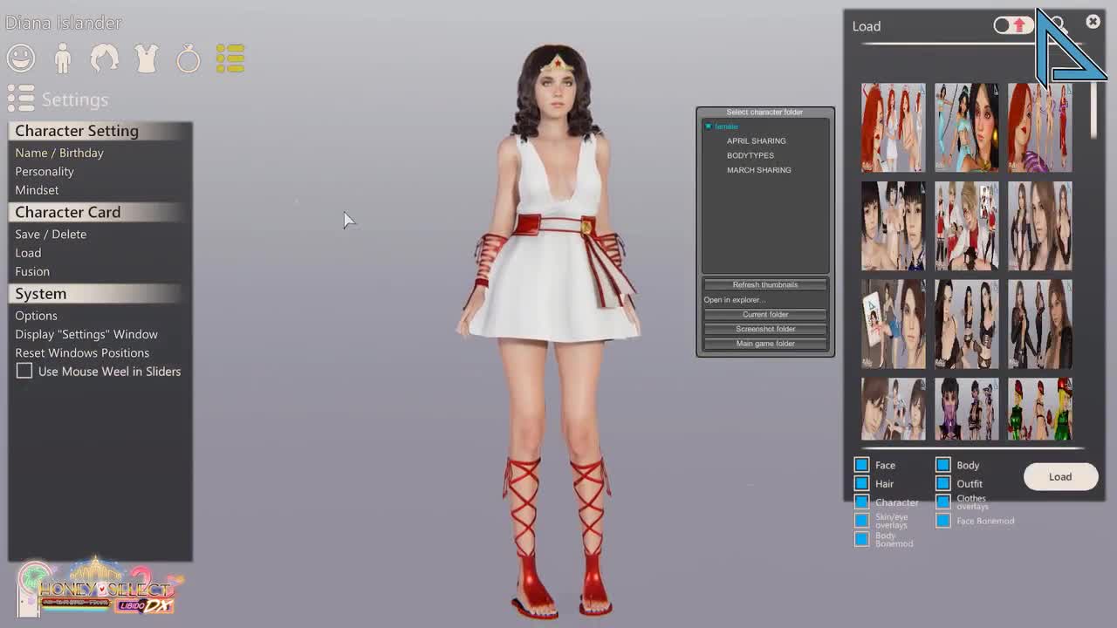Screen dimensions: 1117x628
Task: Go to the Load menu item
Action: tap(28, 253)
